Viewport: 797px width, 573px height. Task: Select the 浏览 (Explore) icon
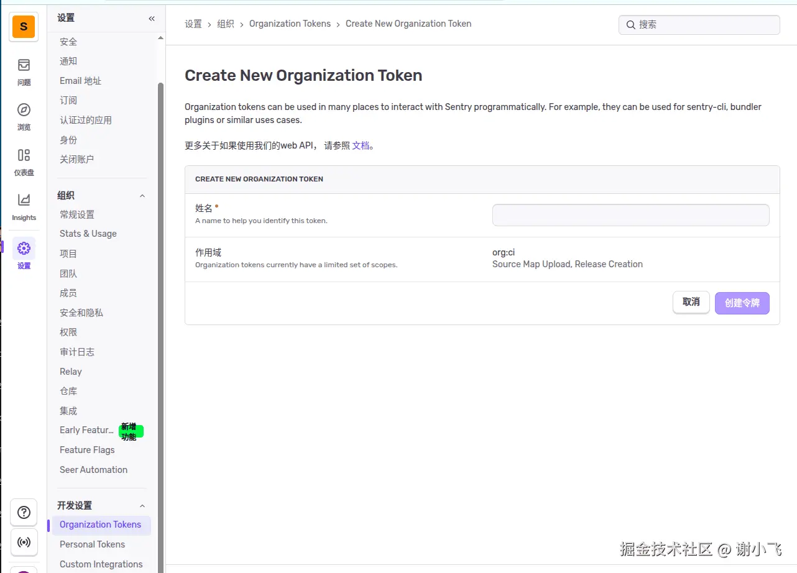(24, 116)
